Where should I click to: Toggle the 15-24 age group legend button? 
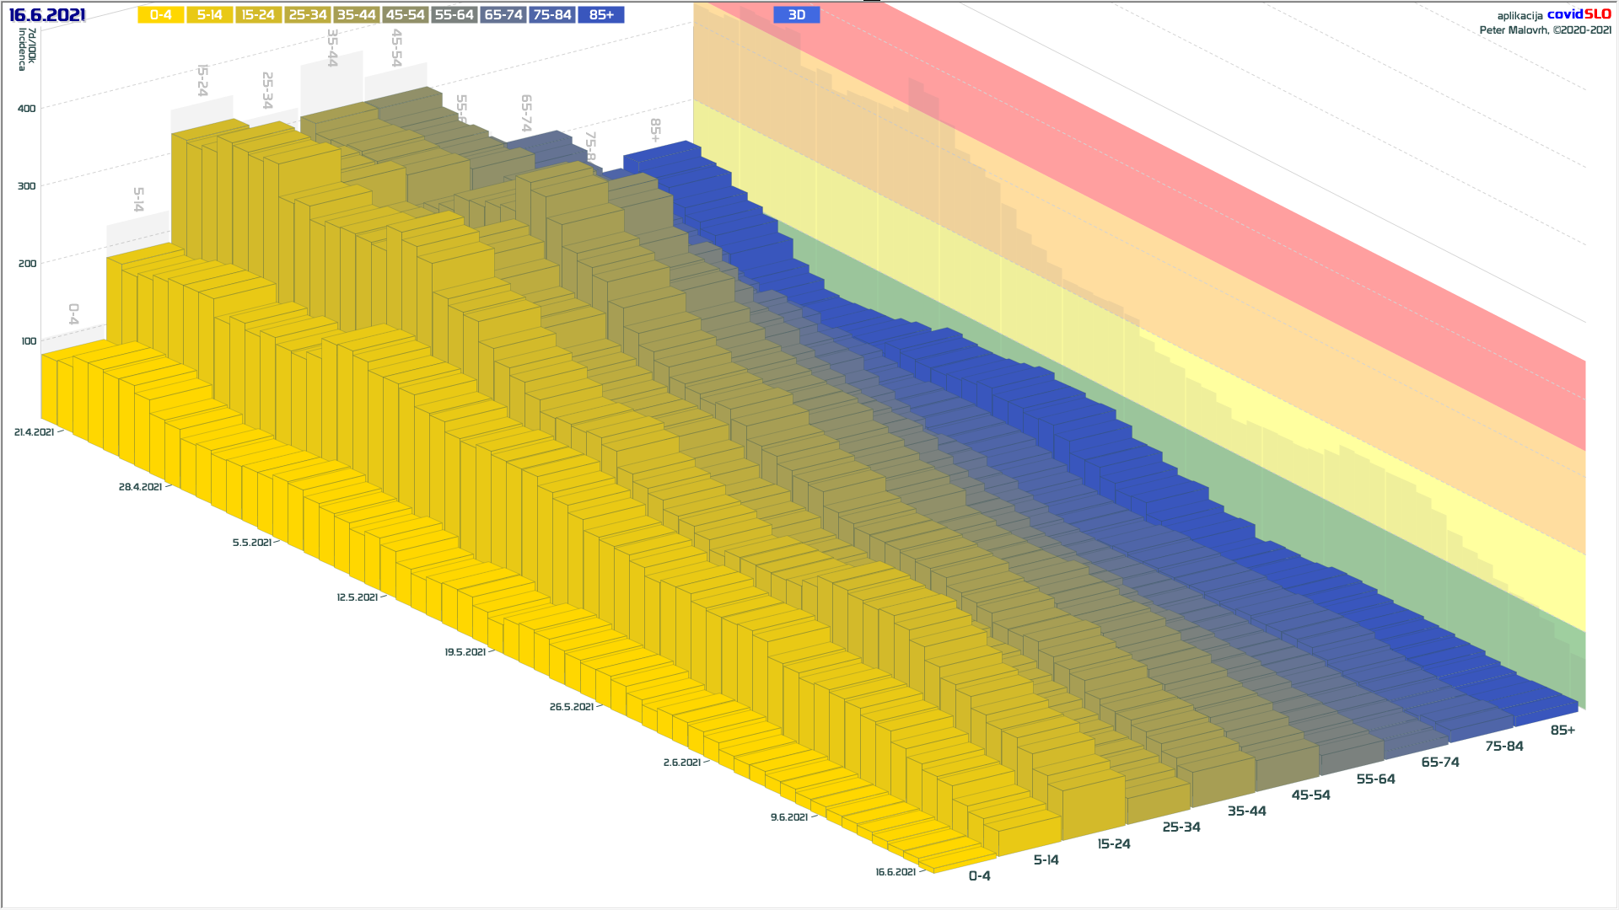tap(258, 15)
